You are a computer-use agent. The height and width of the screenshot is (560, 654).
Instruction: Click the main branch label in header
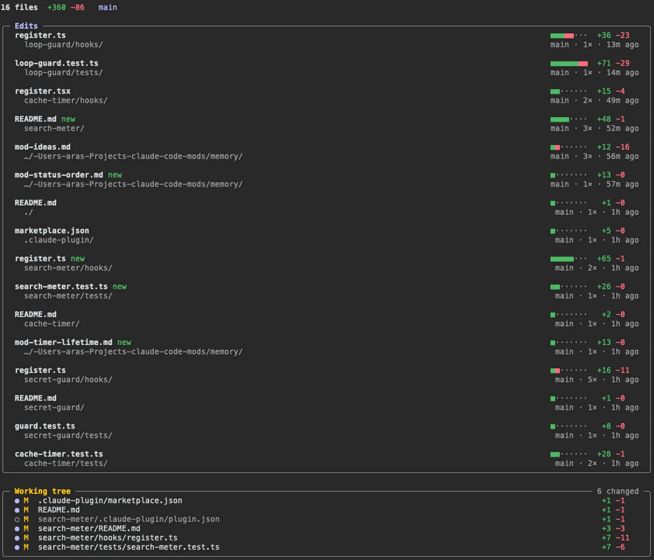(108, 7)
